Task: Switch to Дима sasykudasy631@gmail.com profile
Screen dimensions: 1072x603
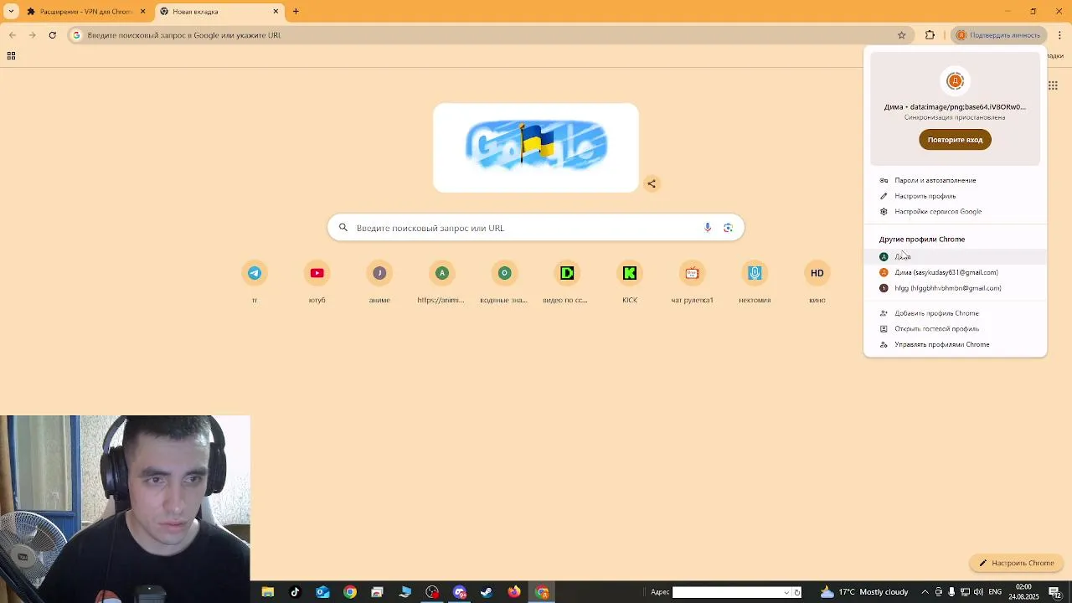Action: [x=955, y=272]
